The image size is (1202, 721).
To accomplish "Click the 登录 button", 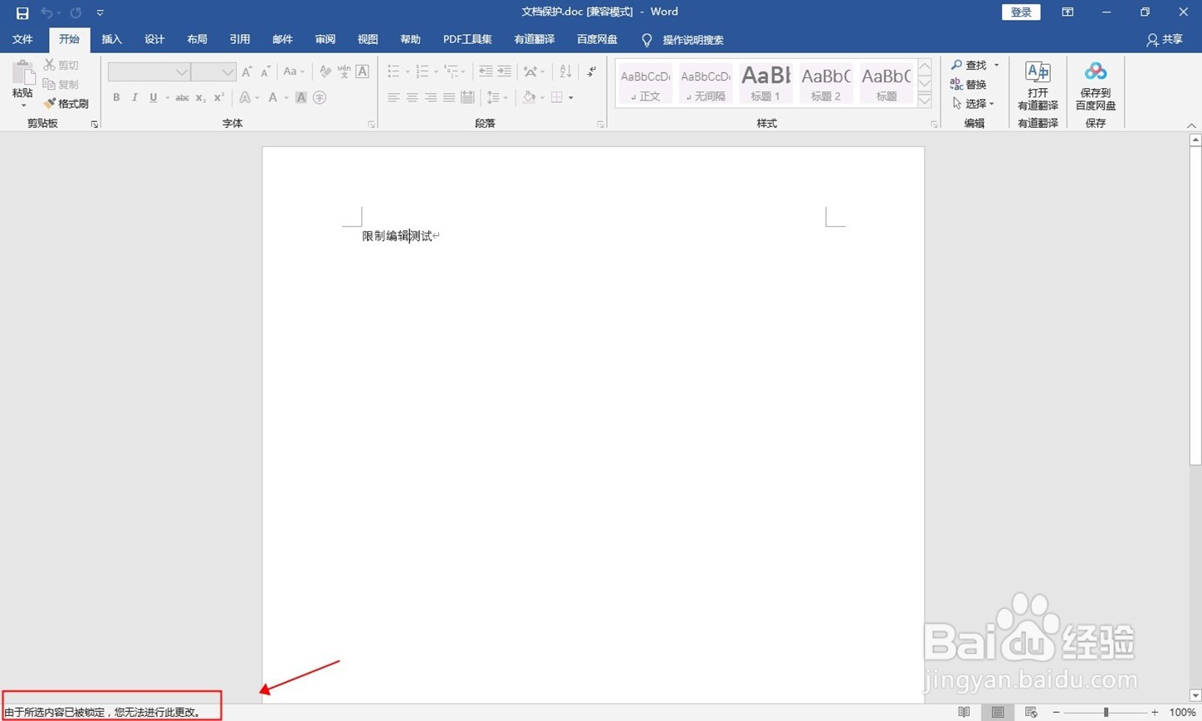I will pyautogui.click(x=1020, y=12).
